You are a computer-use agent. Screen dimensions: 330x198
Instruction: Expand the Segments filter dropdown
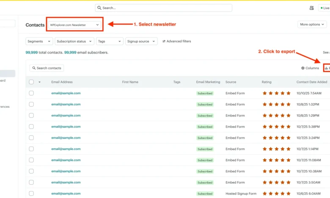(x=39, y=41)
